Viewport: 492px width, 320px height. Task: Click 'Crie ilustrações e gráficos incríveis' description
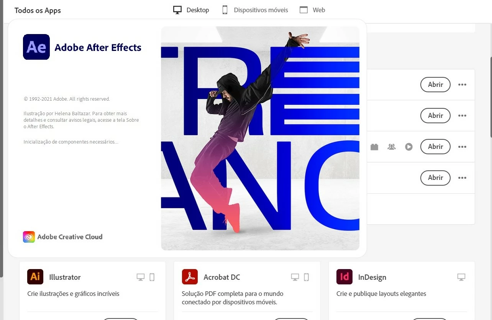pos(73,294)
